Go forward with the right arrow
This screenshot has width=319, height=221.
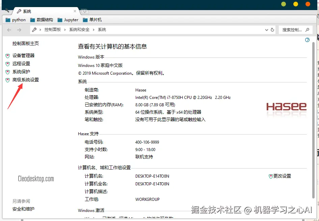pyautogui.click(x=19, y=30)
